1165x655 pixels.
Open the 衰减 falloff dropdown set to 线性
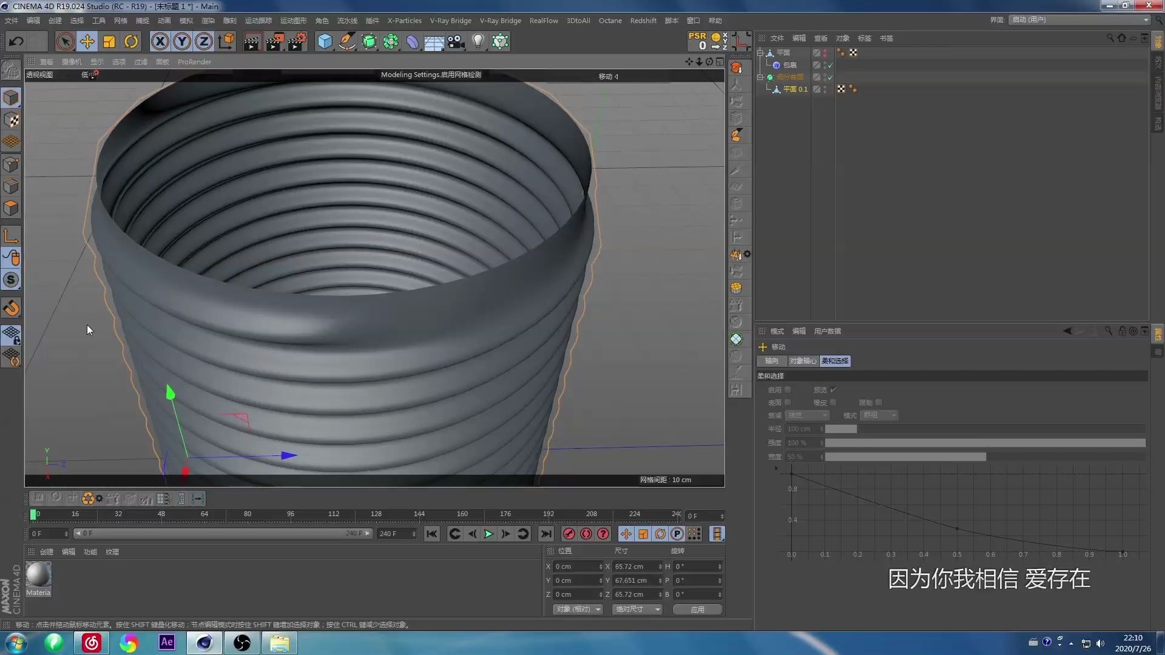[x=807, y=415]
